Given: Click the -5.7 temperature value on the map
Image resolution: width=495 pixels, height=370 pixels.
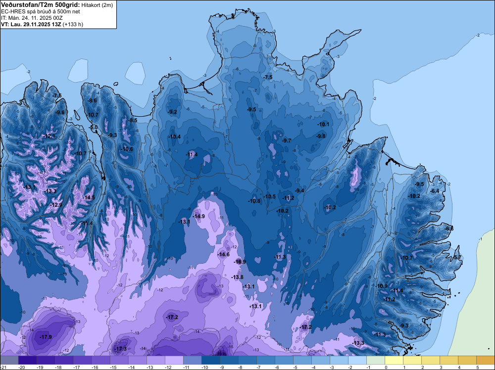Looking at the screenshot, I should pyautogui.click(x=457, y=257).
